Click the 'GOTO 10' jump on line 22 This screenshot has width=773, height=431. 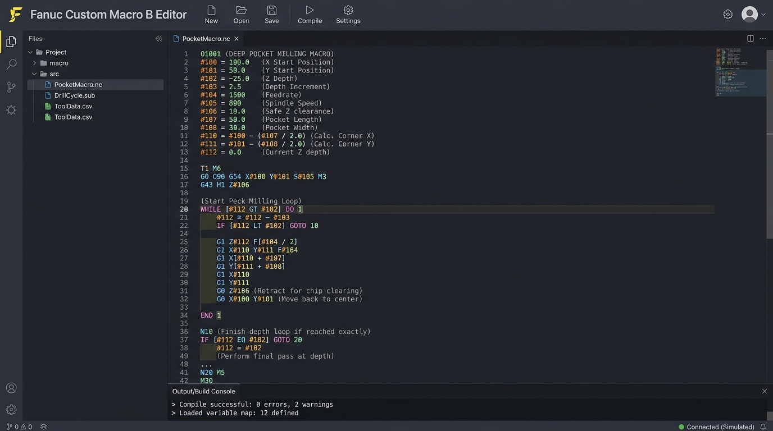304,226
